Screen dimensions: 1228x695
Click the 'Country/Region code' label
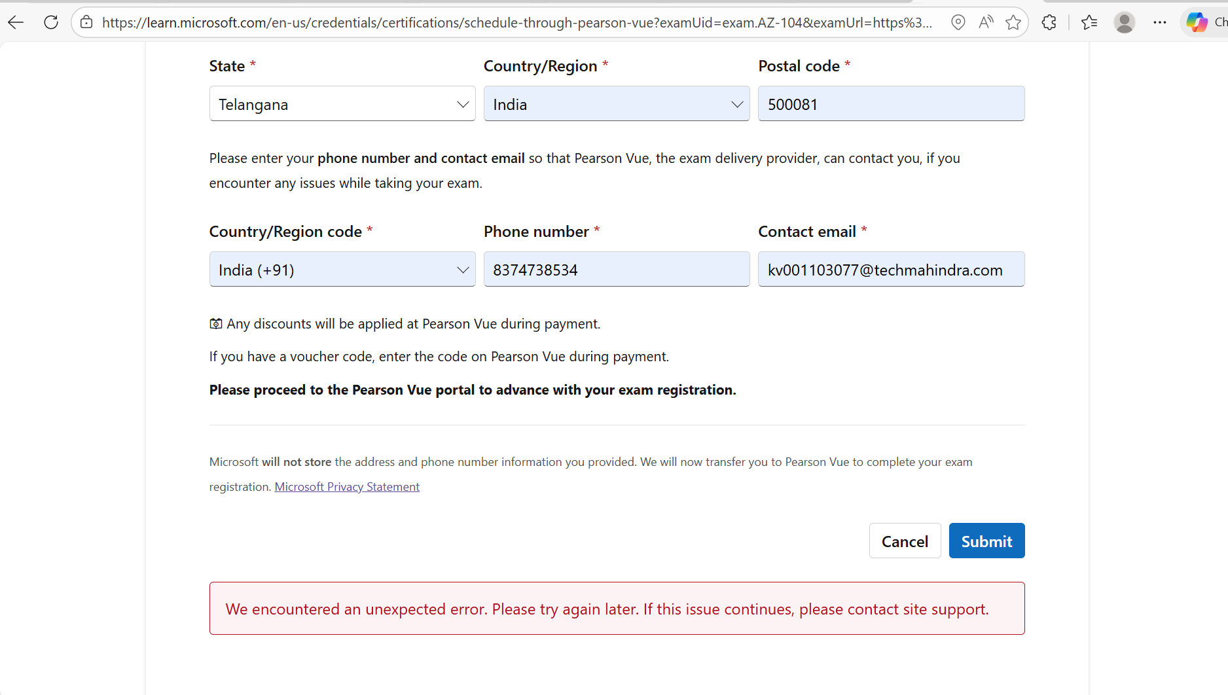(x=285, y=232)
